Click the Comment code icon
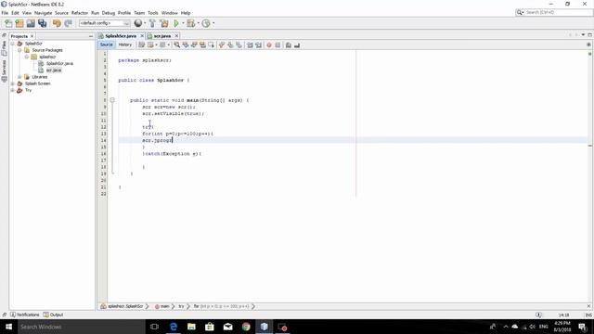 (289, 45)
